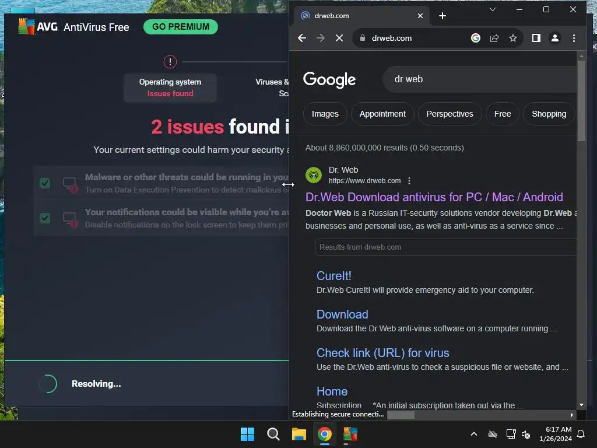Click the padlock site info icon
Viewport: 597px width, 448px height.
tap(363, 38)
